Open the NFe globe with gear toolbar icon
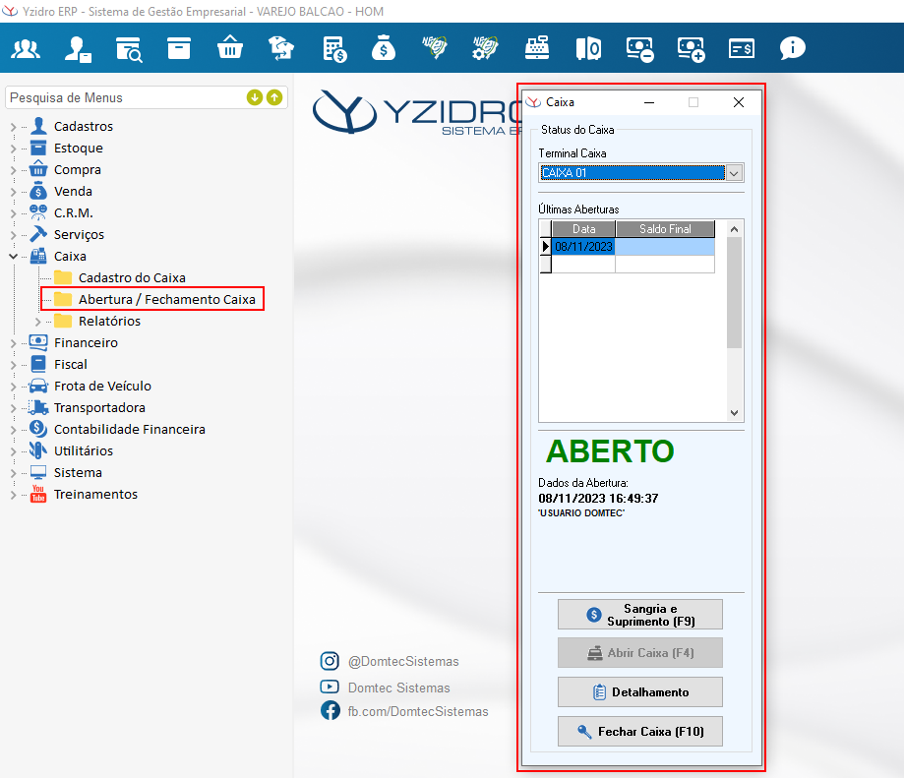Screen dimensions: 904x778 pos(485,48)
